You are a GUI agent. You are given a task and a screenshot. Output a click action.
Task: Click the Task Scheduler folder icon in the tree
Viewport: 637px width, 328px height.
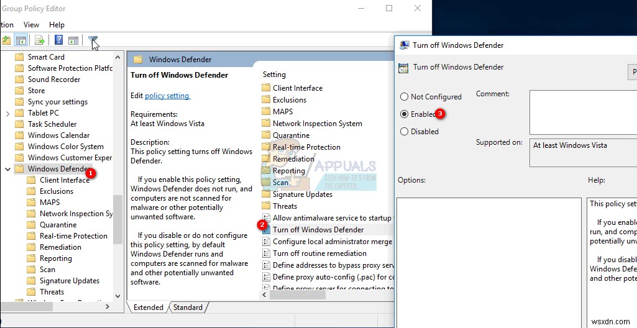[x=19, y=124]
